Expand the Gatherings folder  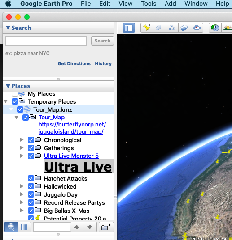tap(22, 147)
